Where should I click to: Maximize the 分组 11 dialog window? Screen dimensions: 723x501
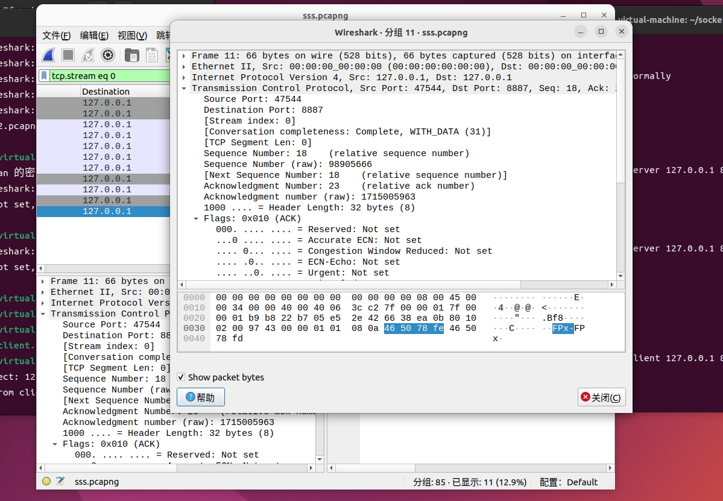point(601,31)
